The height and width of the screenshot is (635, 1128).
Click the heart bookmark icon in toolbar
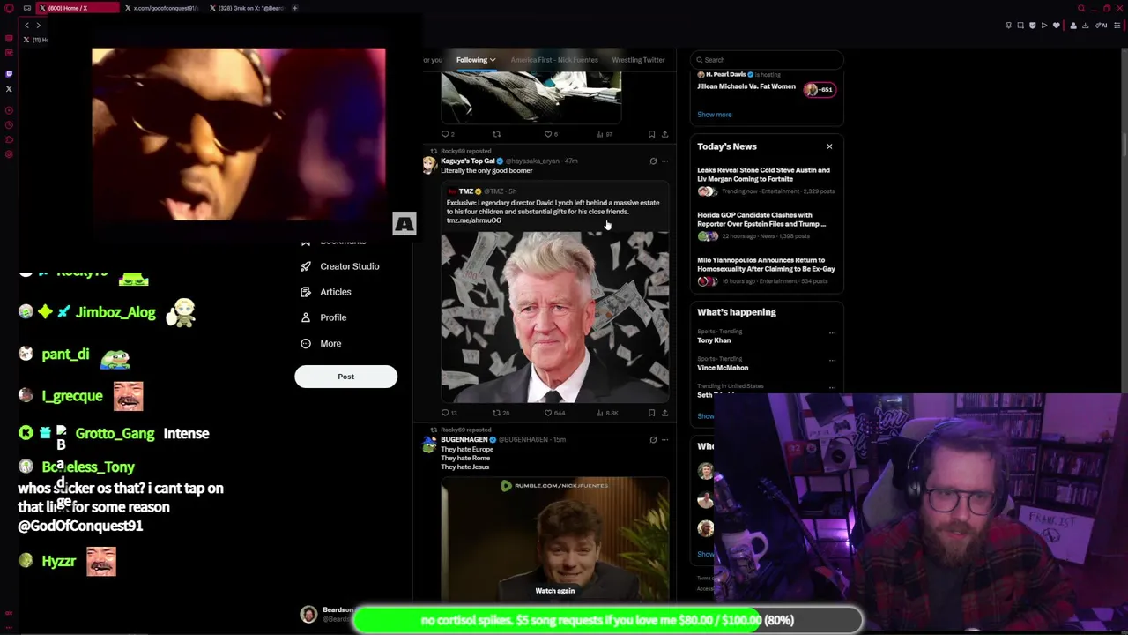click(1057, 26)
